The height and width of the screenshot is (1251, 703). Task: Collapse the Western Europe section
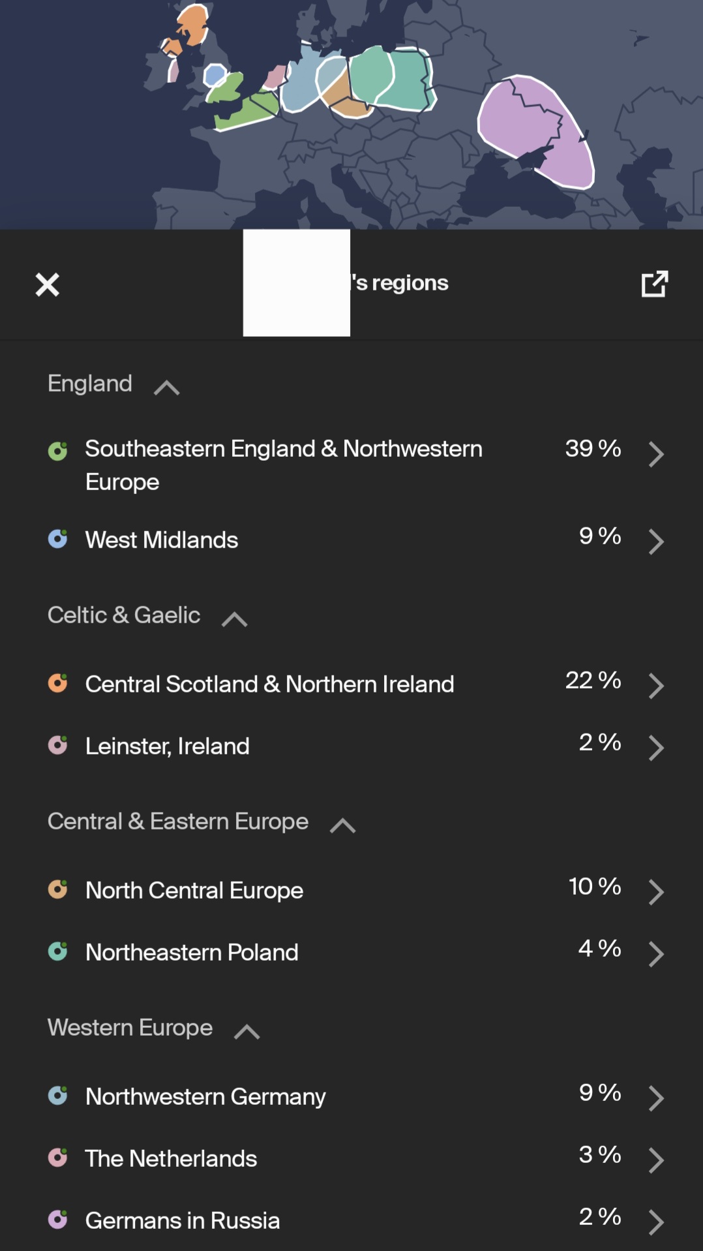tap(247, 1032)
